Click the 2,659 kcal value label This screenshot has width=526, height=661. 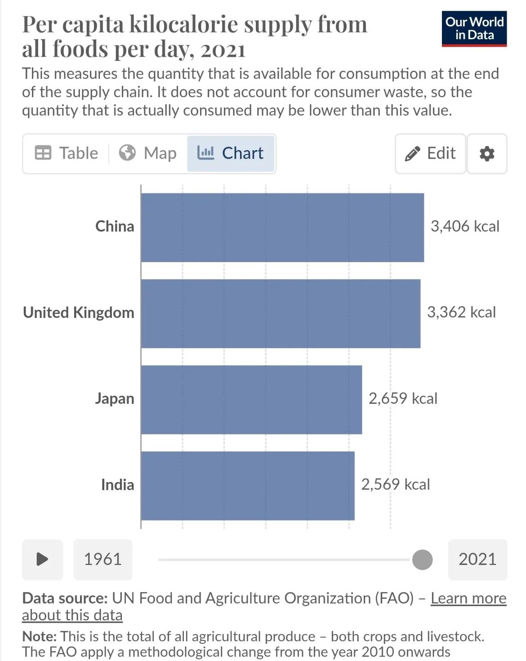coord(403,398)
